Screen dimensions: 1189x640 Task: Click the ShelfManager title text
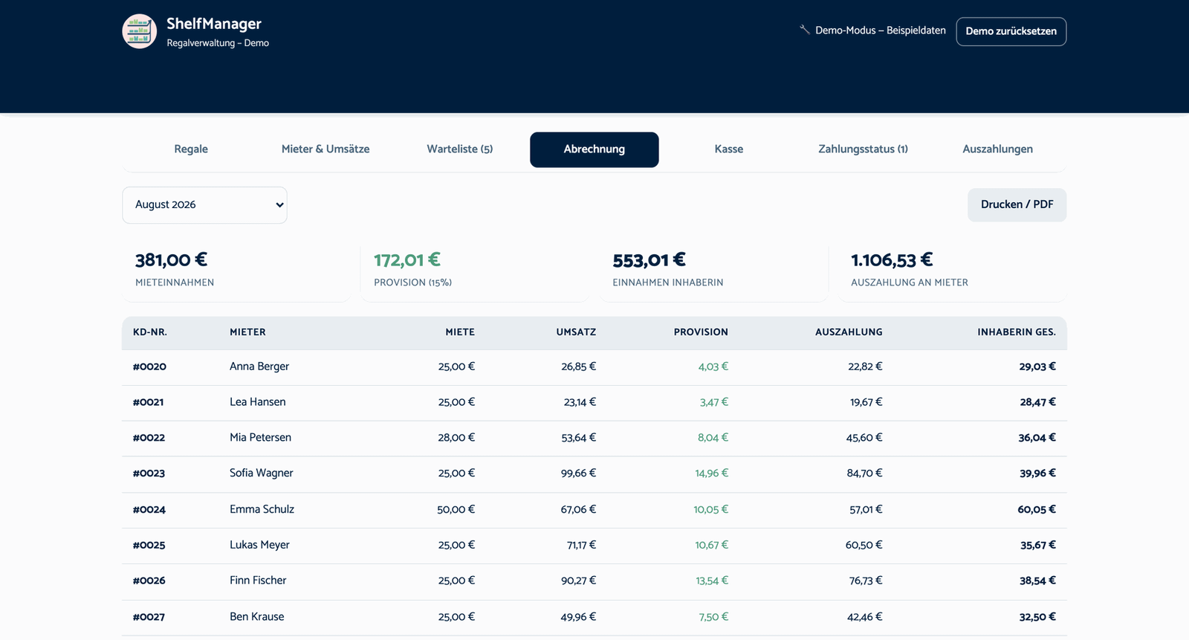(214, 24)
